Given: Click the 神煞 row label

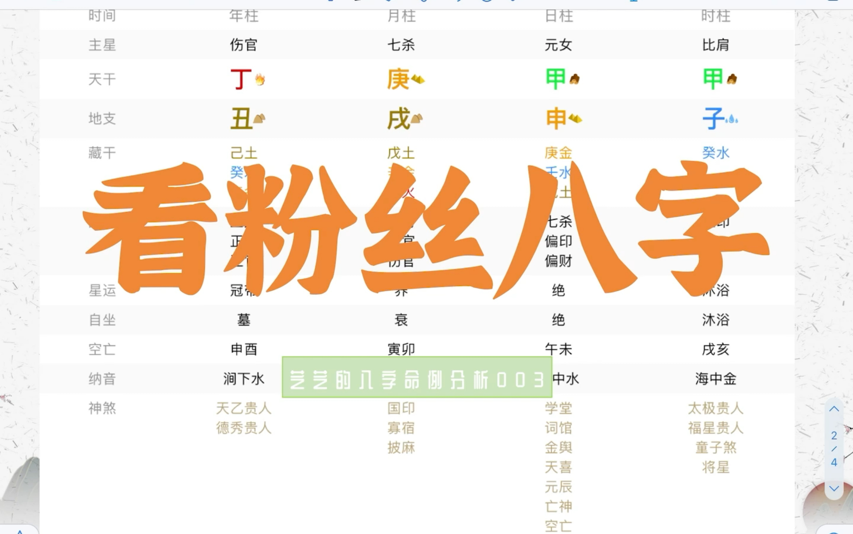Looking at the screenshot, I should coord(102,408).
